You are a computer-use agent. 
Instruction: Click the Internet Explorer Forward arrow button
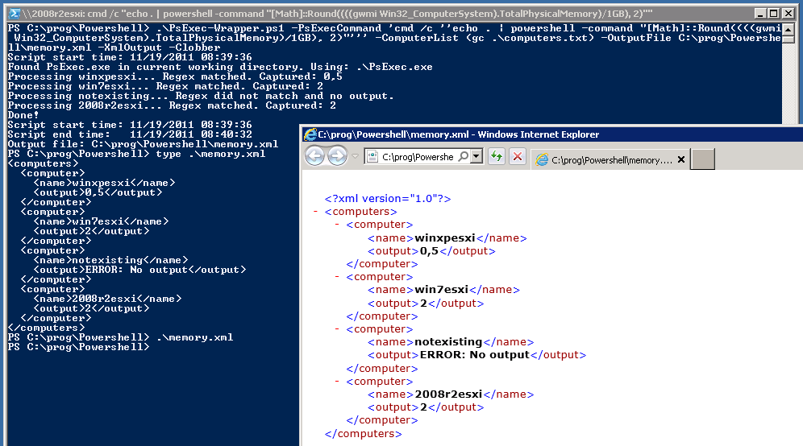pos(337,156)
